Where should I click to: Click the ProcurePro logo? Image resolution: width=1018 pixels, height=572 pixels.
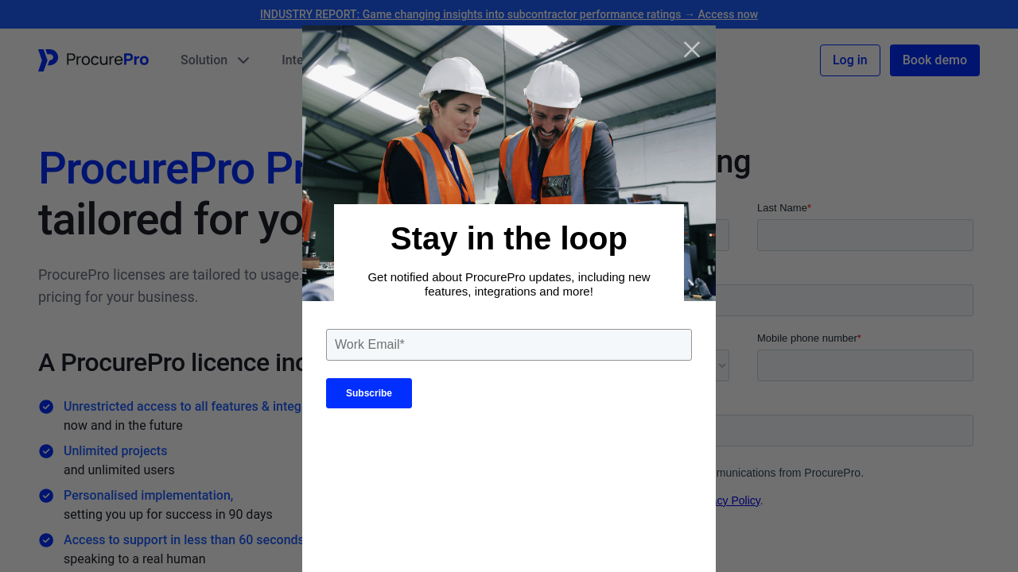pos(93,60)
